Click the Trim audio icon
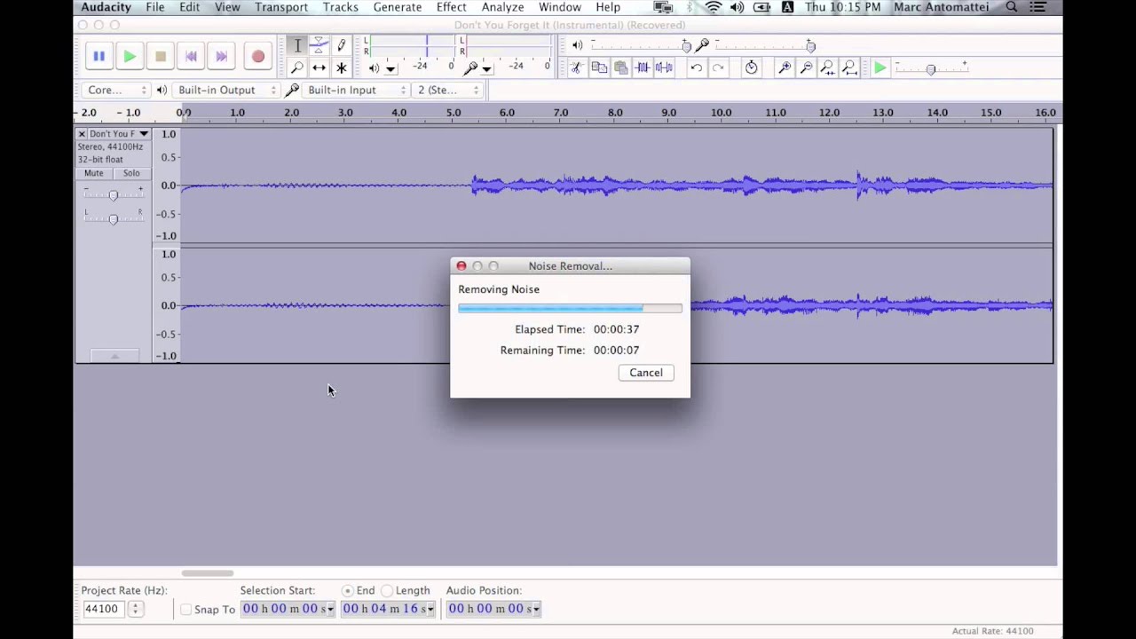The height and width of the screenshot is (639, 1136). pyautogui.click(x=642, y=67)
